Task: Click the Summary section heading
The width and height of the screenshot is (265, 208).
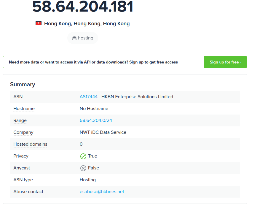Action: tap(23, 85)
